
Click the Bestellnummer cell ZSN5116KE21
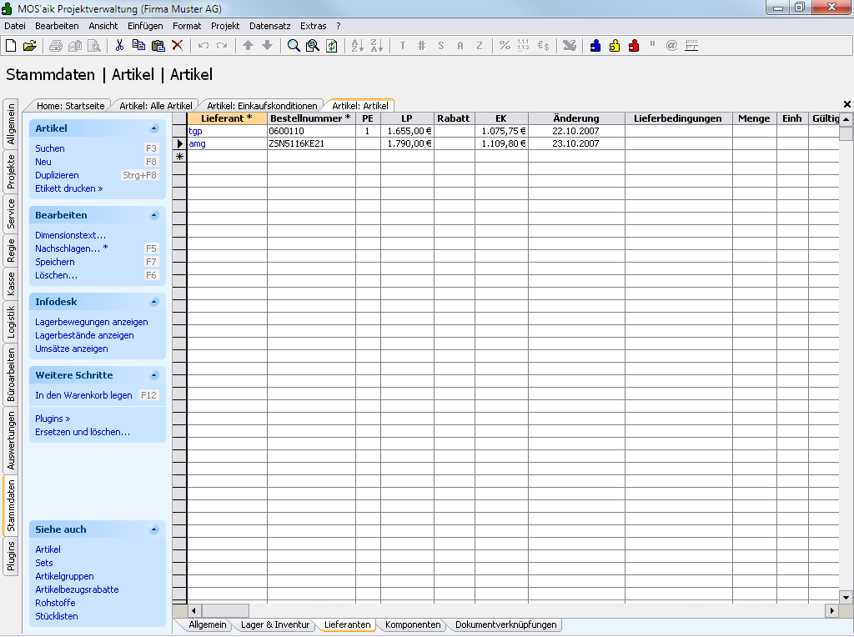pos(312,143)
